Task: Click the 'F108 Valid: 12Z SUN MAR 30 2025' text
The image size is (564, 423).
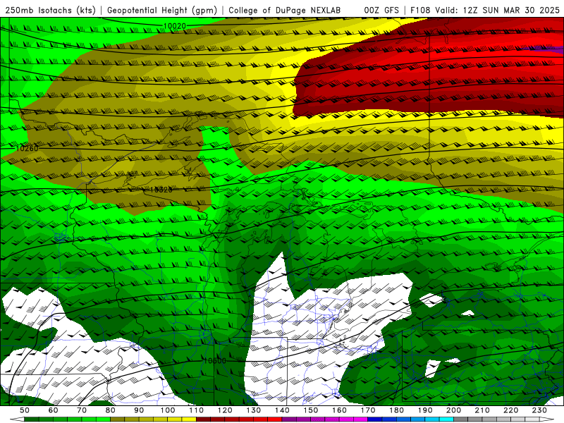Action: click(485, 10)
